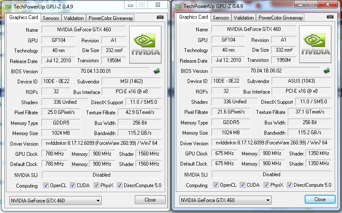Select the Graphics Card tab in the left window

tap(24, 17)
